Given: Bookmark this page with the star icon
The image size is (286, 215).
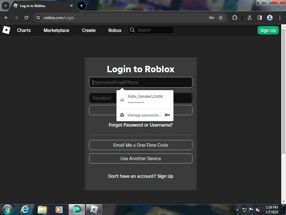Looking at the screenshot, I should pos(221,18).
